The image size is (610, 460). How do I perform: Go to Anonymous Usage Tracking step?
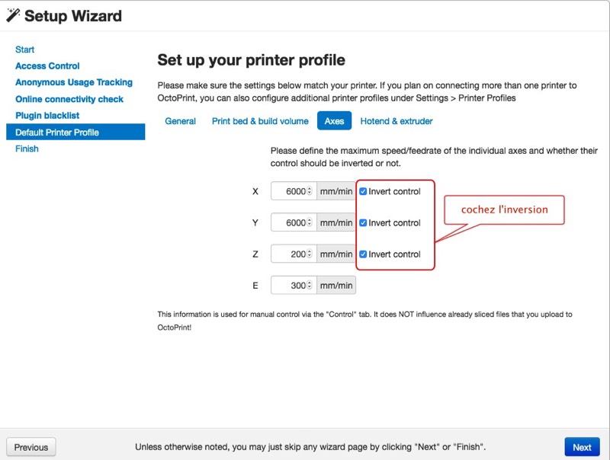74,82
